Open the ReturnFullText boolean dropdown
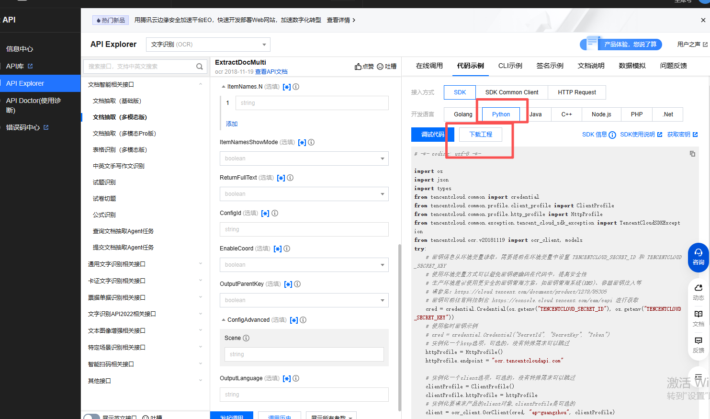 click(304, 194)
